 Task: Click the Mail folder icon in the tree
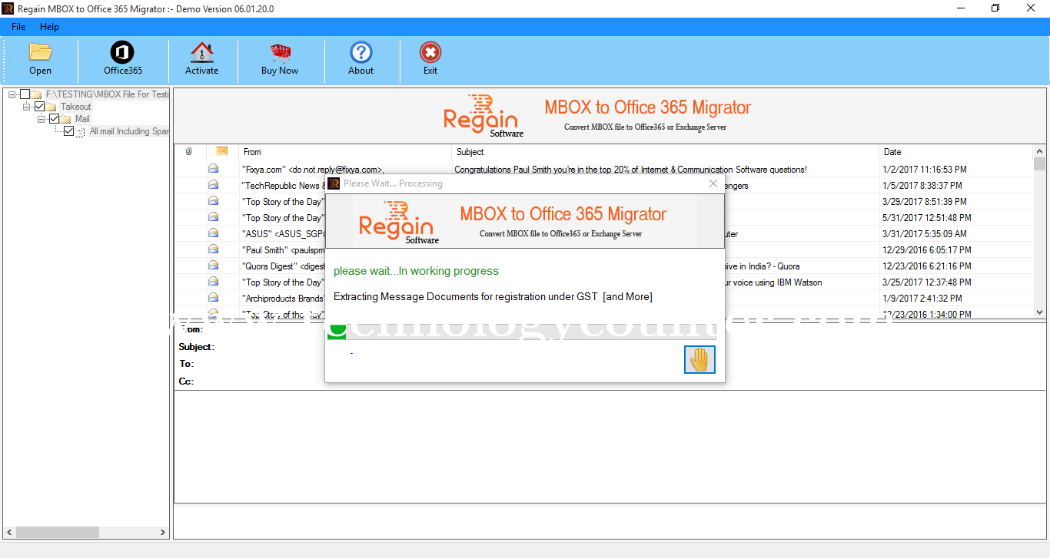tap(66, 119)
